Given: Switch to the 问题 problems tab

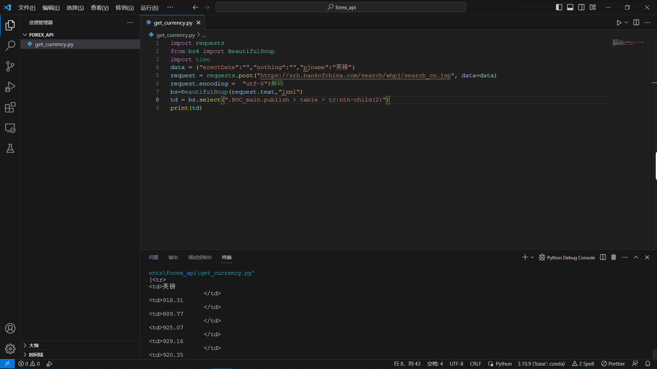Looking at the screenshot, I should 154,257.
